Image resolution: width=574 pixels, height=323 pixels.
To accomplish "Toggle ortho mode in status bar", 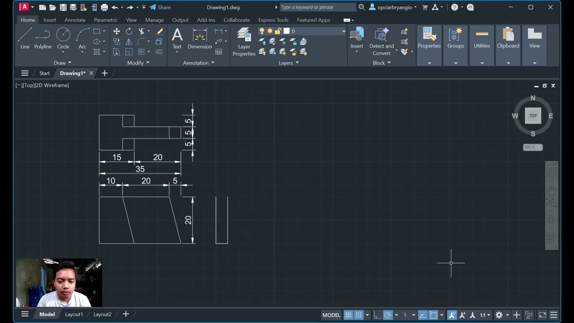I will pos(377,315).
